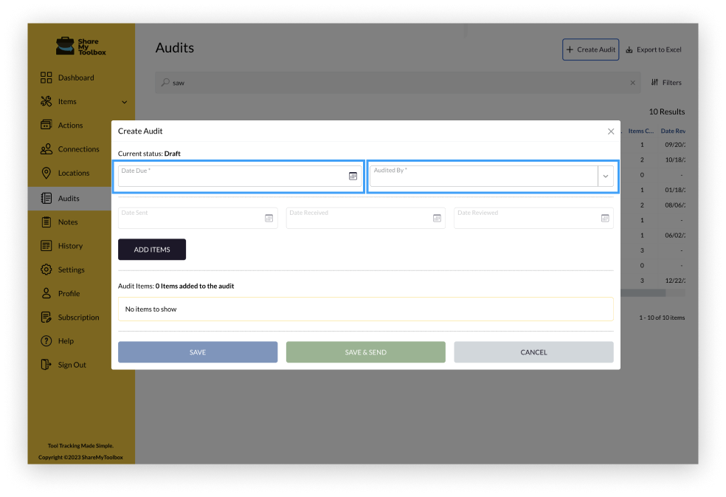Click SAVE & SEND on the audit
The height and width of the screenshot is (497, 726).
coord(365,352)
